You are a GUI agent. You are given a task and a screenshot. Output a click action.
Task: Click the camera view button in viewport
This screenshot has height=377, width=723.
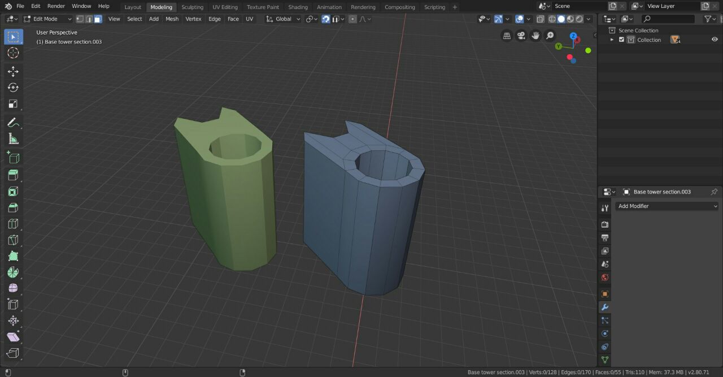(x=521, y=36)
